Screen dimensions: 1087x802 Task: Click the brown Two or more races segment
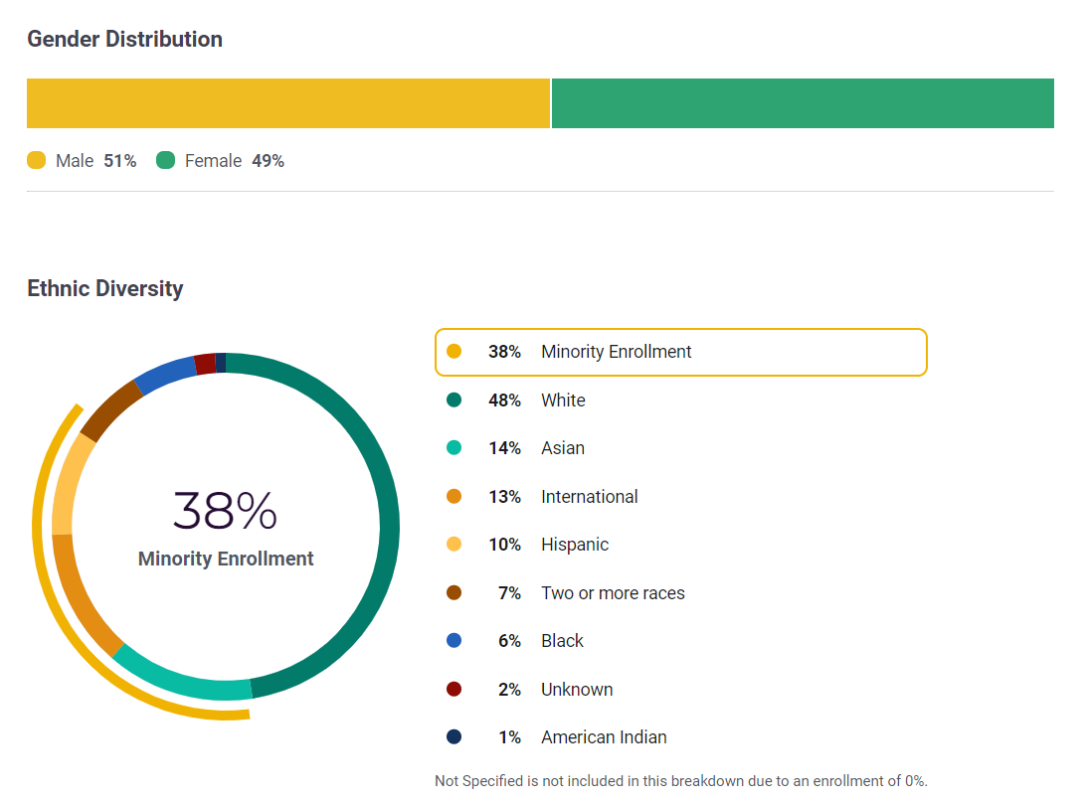point(108,408)
